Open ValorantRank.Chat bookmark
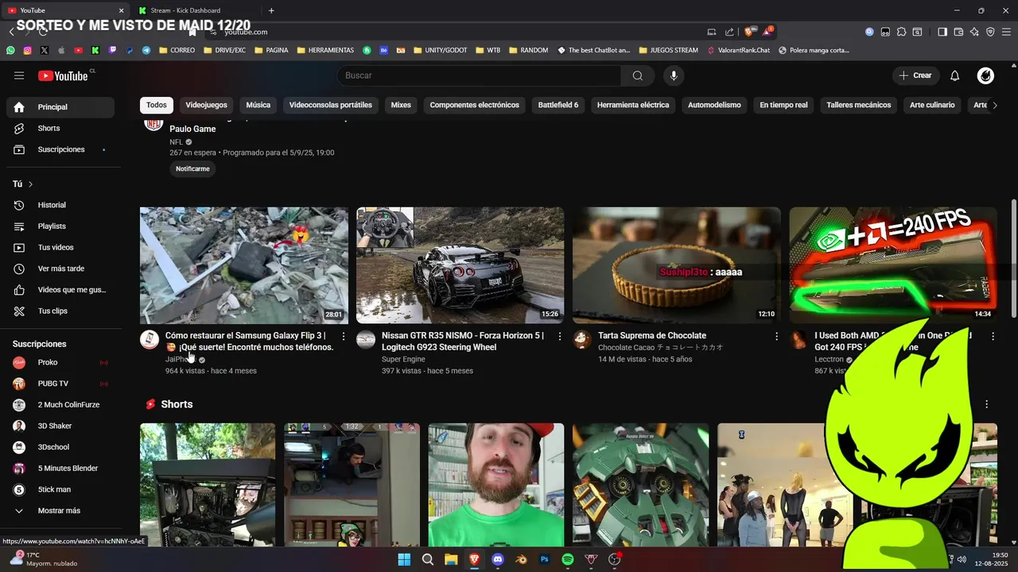 tap(738, 50)
